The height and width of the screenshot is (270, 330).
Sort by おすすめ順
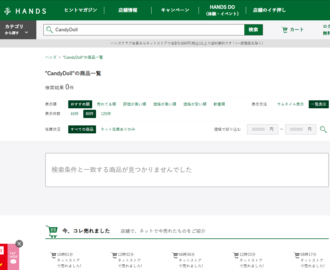(x=80, y=104)
